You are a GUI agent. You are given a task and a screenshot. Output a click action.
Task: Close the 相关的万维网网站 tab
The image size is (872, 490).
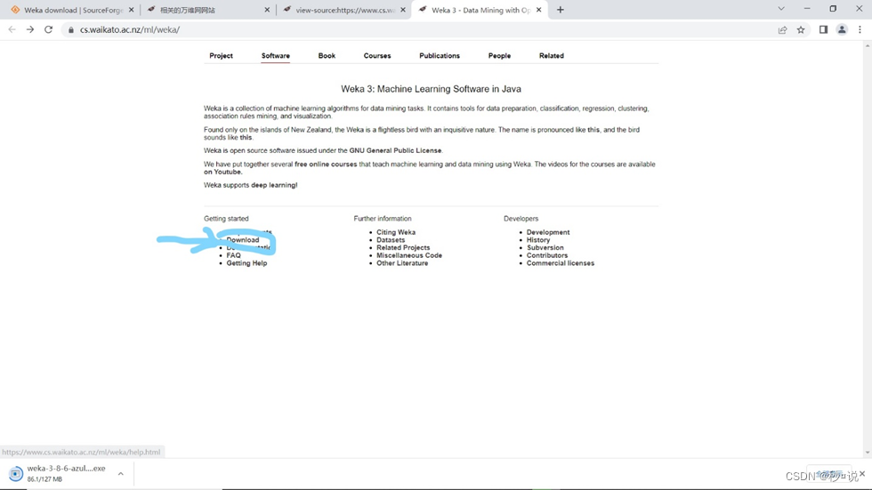click(267, 10)
